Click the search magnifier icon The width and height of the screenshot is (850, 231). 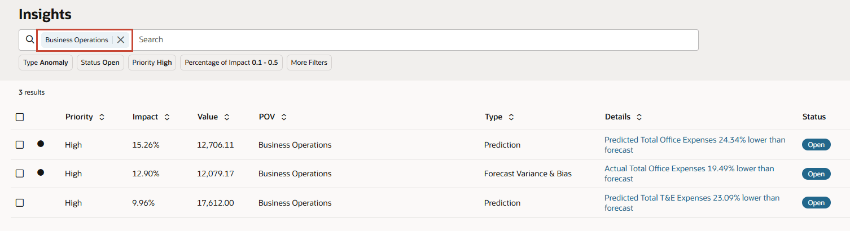[30, 40]
